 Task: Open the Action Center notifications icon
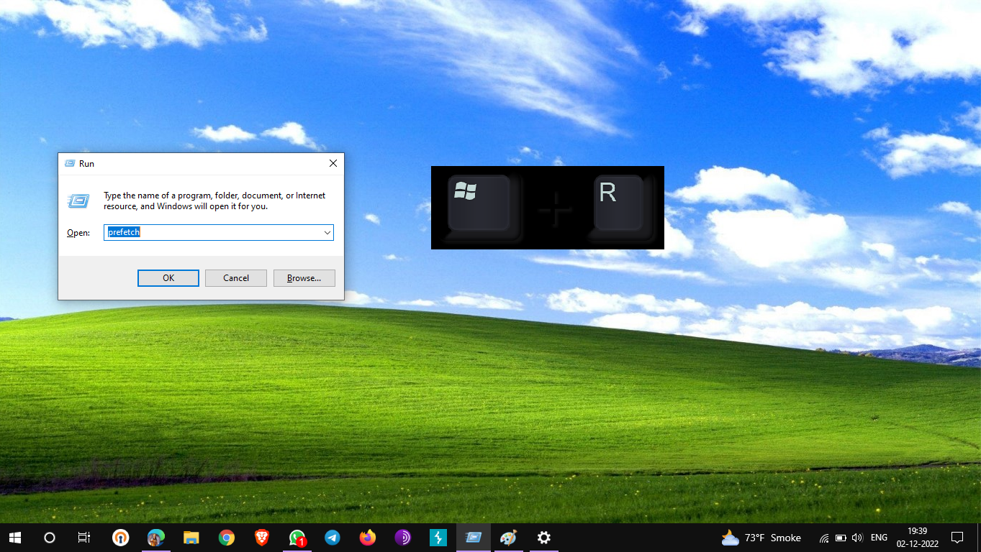coord(957,538)
